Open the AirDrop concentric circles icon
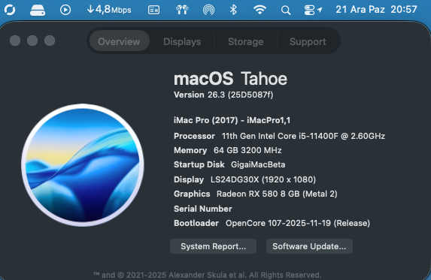The width and height of the screenshot is (431, 280). (208, 11)
